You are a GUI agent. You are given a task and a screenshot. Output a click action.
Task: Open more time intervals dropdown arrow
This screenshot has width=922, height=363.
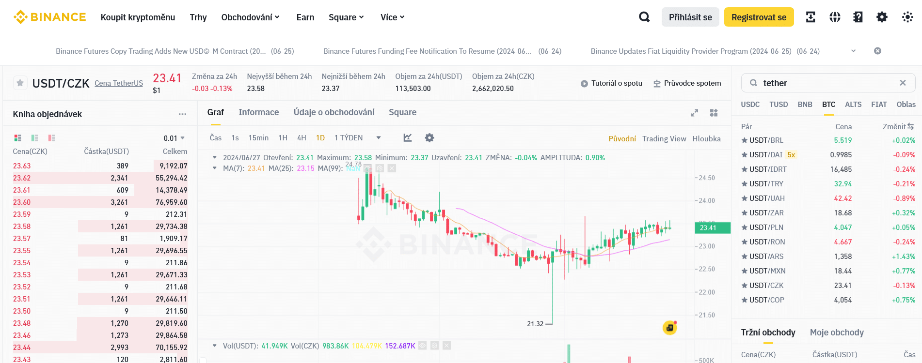click(379, 138)
